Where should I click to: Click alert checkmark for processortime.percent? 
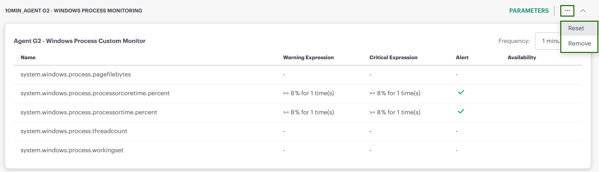(x=461, y=111)
